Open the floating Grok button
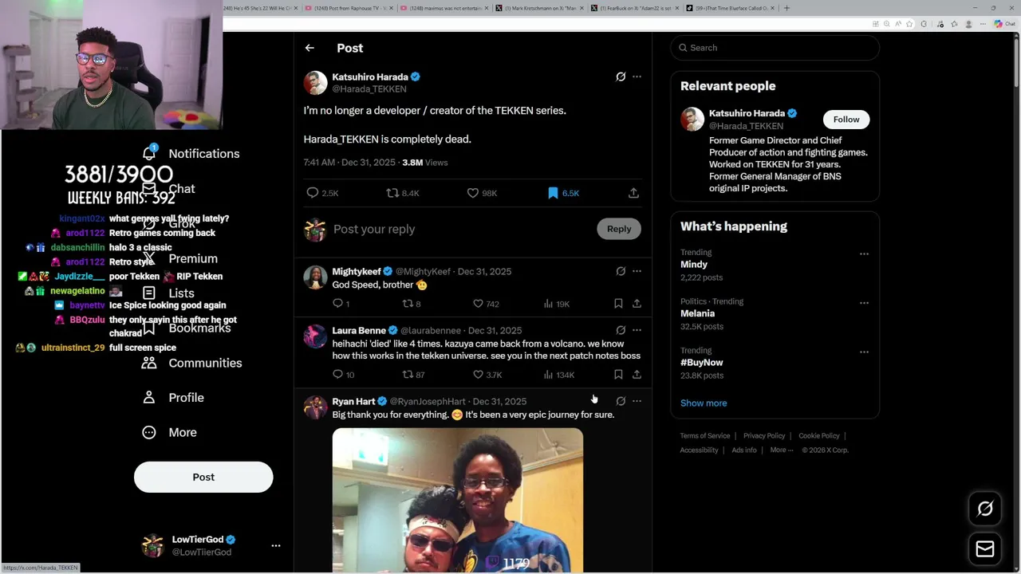The image size is (1021, 574). (985, 509)
